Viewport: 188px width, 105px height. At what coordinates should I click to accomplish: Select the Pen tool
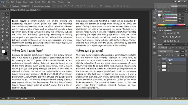3,40
